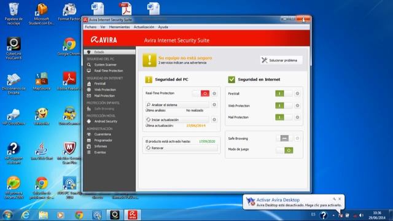
Task: Click the yellow warning status icon
Action: point(149,60)
